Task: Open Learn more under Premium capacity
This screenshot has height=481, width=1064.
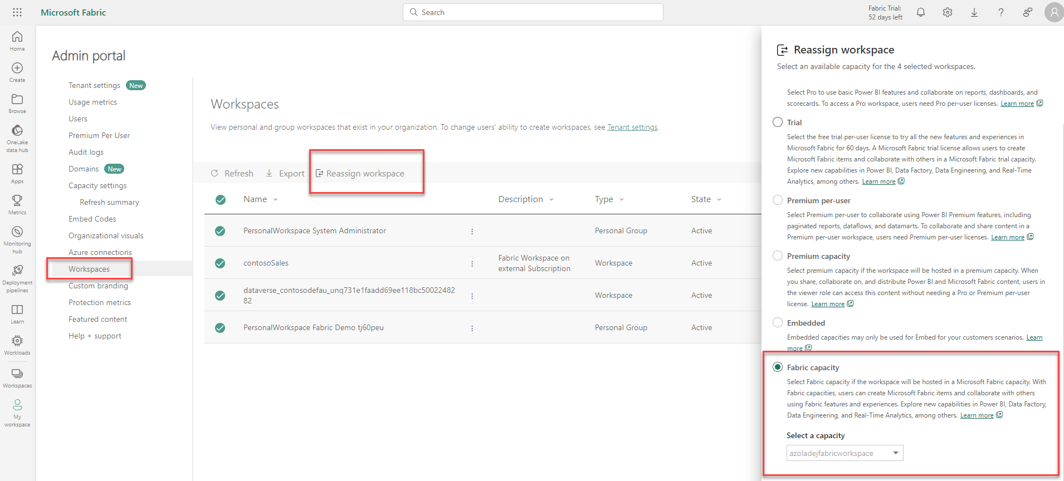Action: (828, 304)
